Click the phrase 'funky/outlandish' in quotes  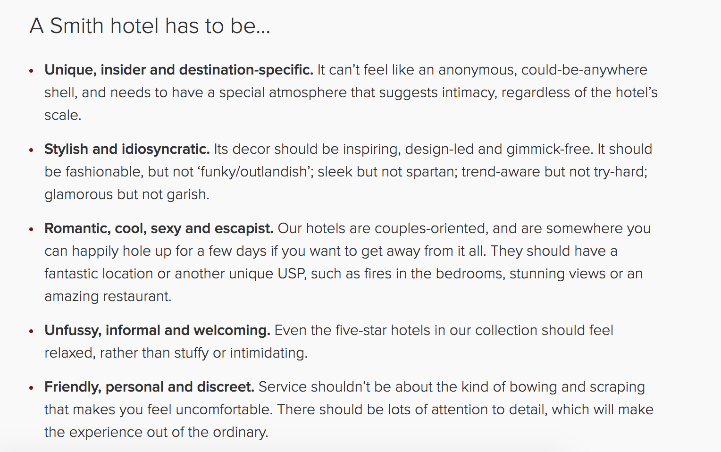click(254, 172)
